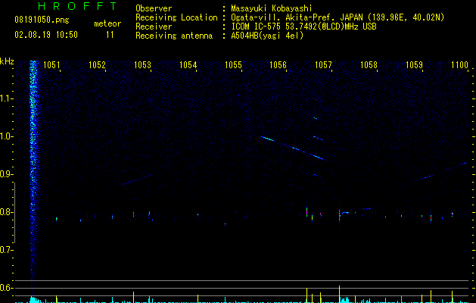Click the 1055 time marker
The width and height of the screenshot is (476, 303).
coord(233,65)
